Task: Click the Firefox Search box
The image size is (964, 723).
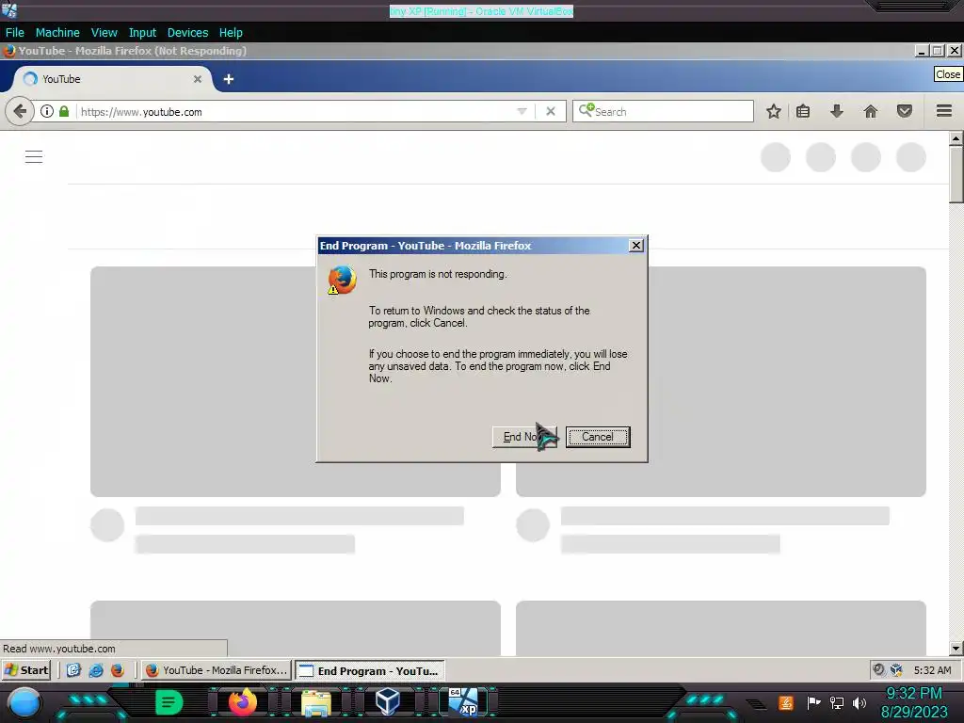Action: [x=663, y=111]
